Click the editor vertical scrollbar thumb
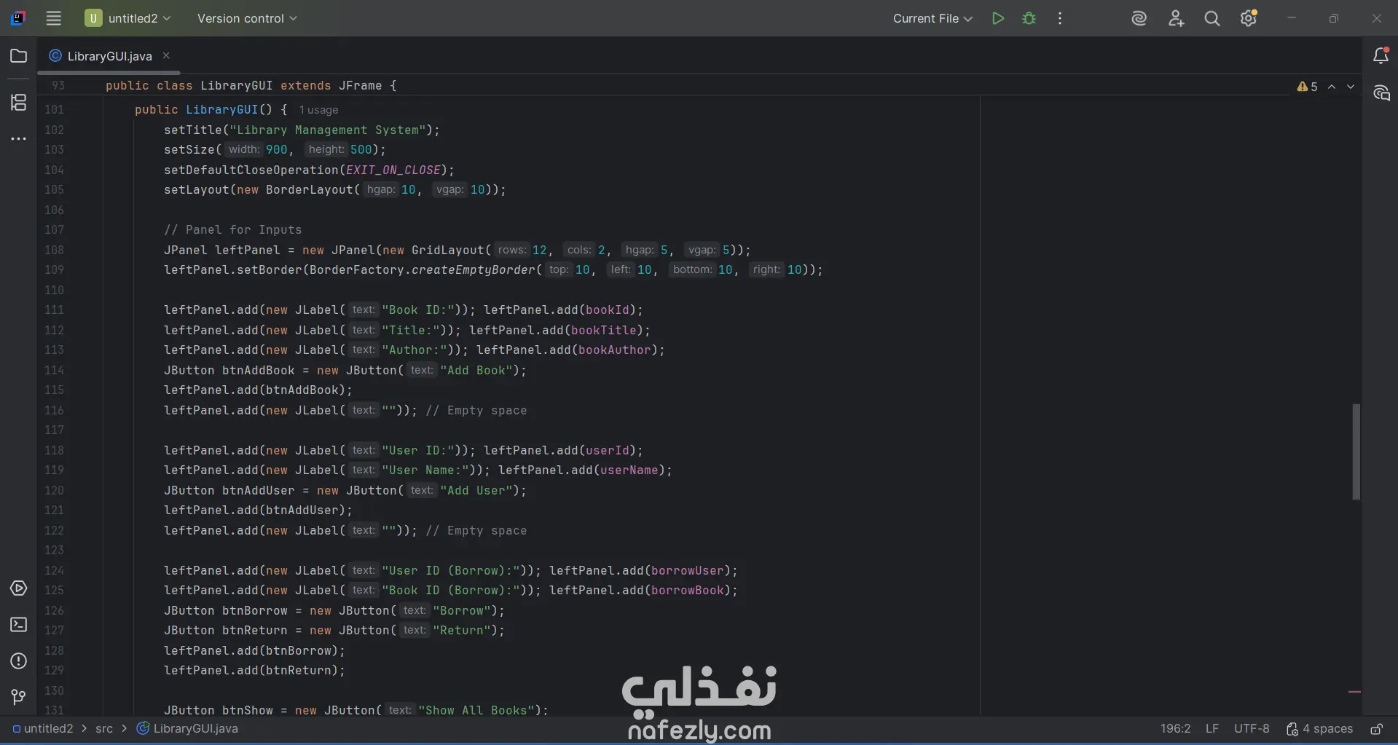This screenshot has height=745, width=1398. click(1356, 452)
